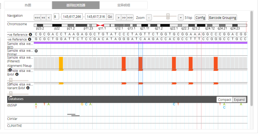Viewport: 258px width, 135px height.
Task: Click the rightmost orange pileup bar
Action: [x=216, y=63]
